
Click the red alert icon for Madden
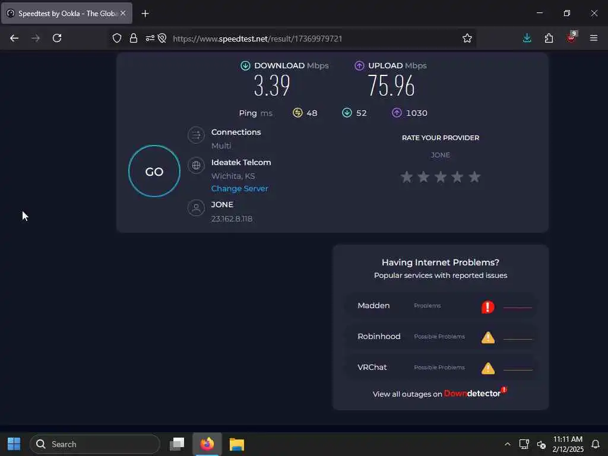click(x=488, y=307)
